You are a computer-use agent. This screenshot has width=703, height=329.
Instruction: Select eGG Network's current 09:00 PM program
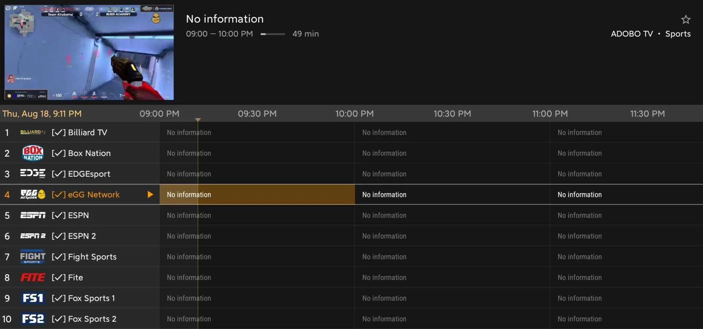pos(257,195)
